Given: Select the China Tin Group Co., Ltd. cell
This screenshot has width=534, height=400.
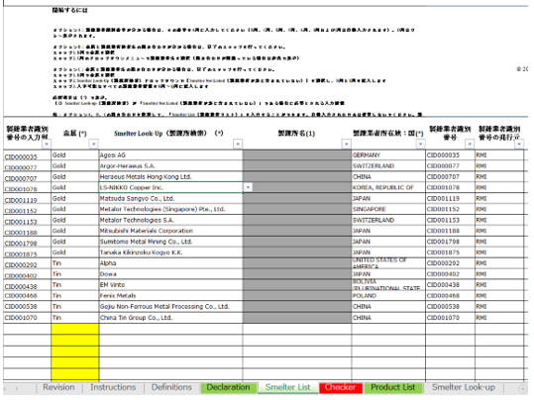Looking at the screenshot, I should click(x=170, y=318).
